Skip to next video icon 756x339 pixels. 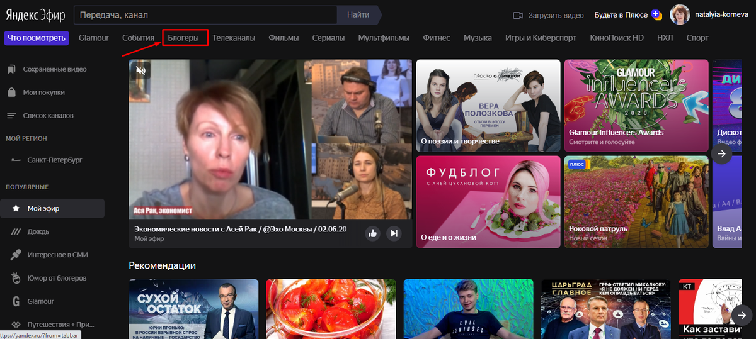pos(394,233)
